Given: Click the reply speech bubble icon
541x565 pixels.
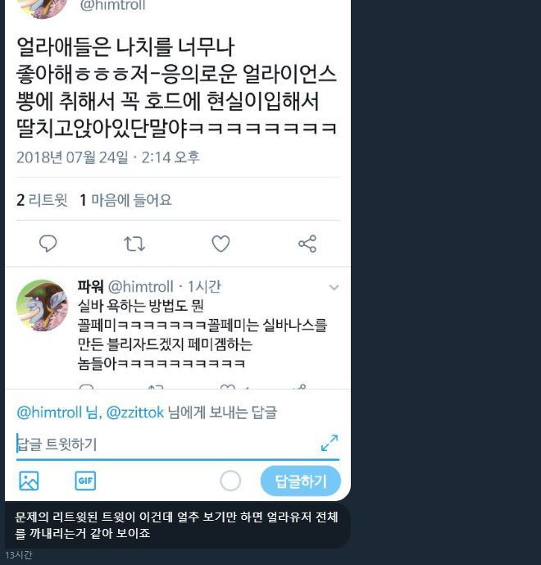Looking at the screenshot, I should [48, 244].
